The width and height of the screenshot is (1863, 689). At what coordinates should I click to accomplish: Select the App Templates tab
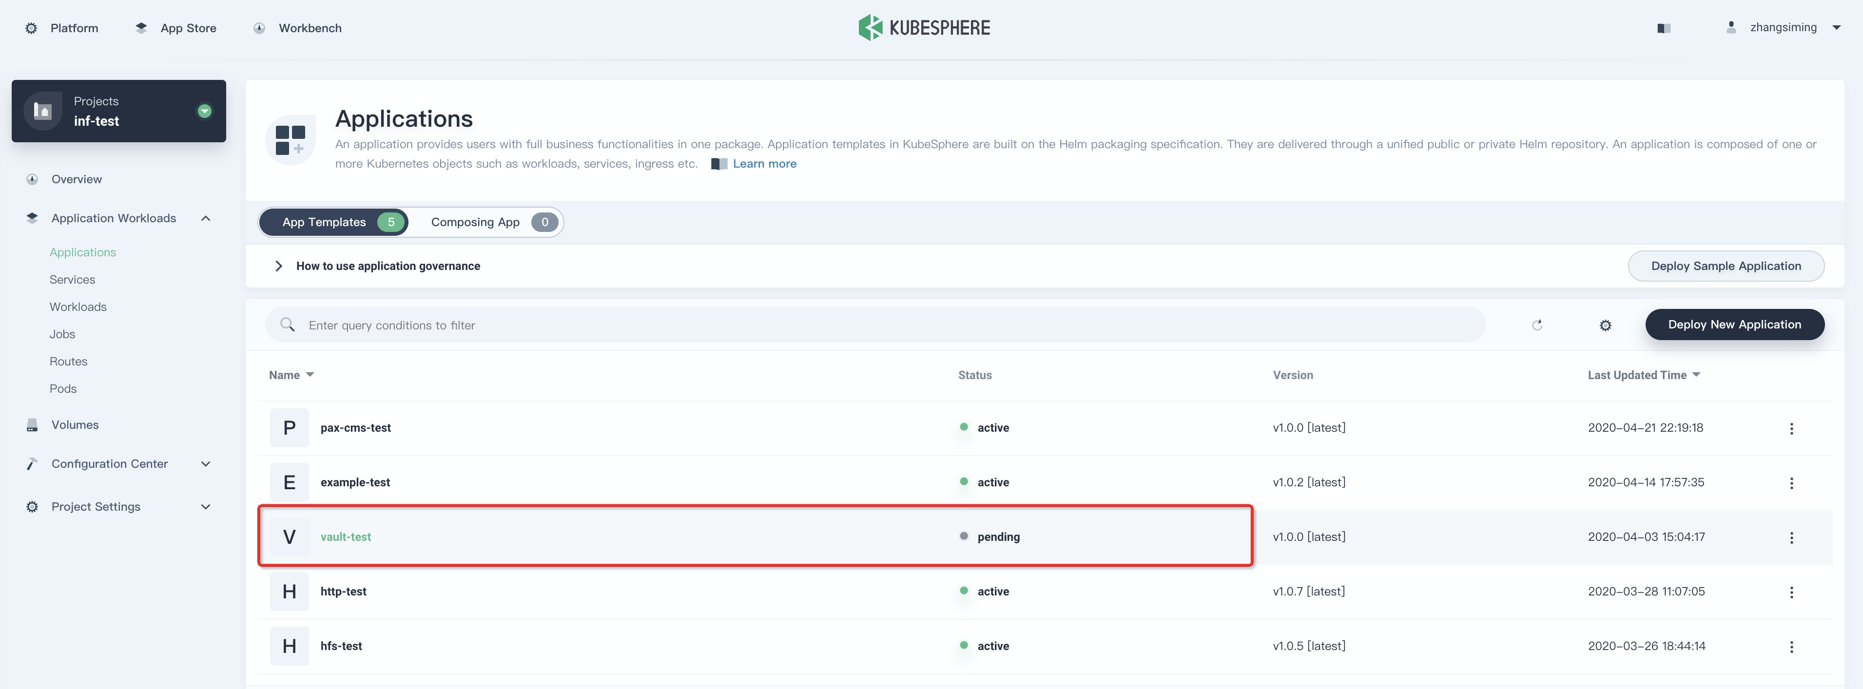coord(323,222)
